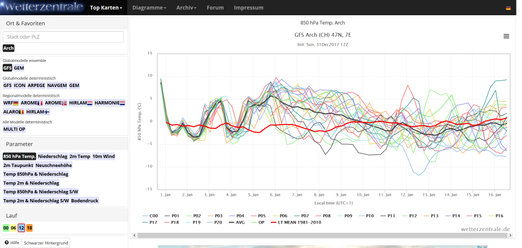Open the chart hamburger context menu

[x=506, y=36]
